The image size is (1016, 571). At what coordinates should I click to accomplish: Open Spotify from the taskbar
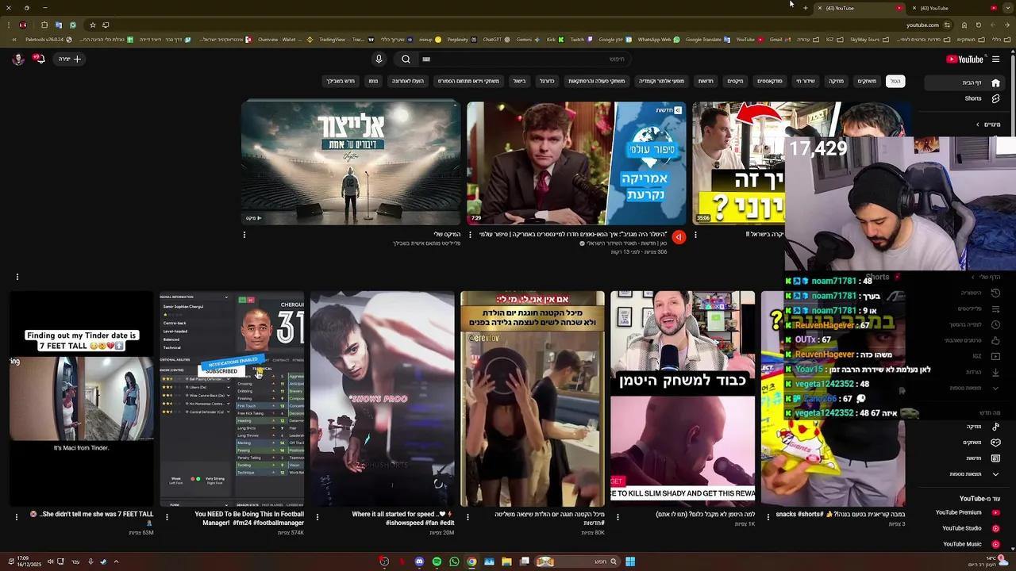[437, 561]
